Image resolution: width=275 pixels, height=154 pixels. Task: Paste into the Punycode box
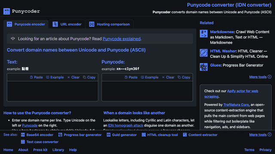pyautogui.click(x=131, y=77)
